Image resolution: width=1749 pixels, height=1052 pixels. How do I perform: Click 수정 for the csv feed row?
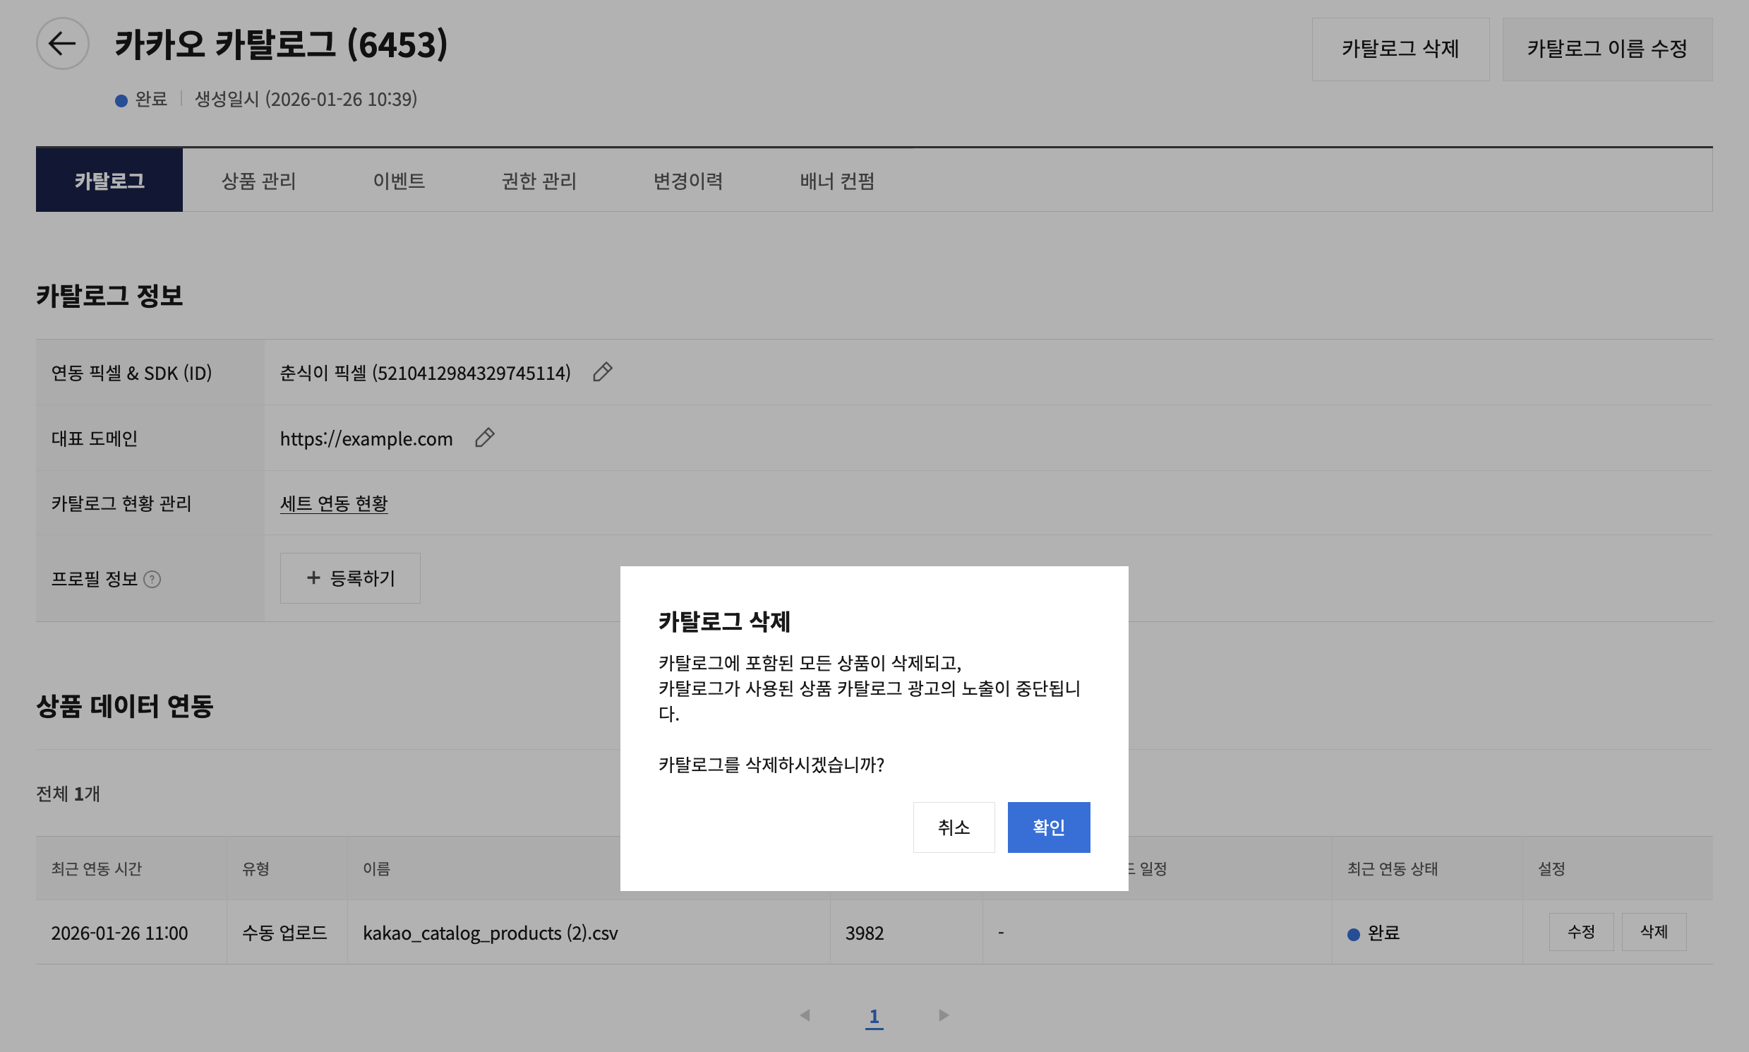click(1580, 932)
